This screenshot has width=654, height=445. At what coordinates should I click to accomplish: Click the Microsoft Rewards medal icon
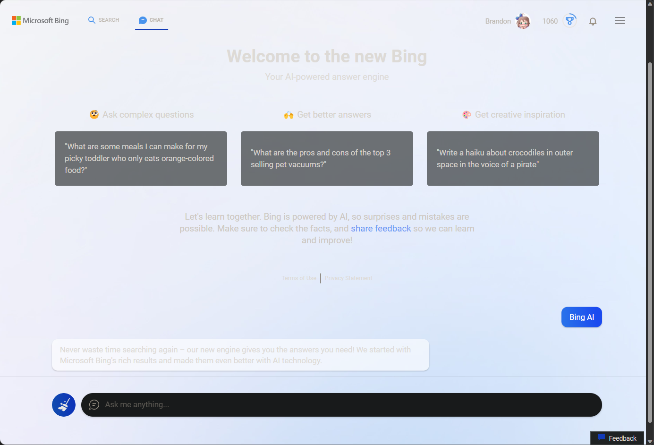[x=570, y=20]
